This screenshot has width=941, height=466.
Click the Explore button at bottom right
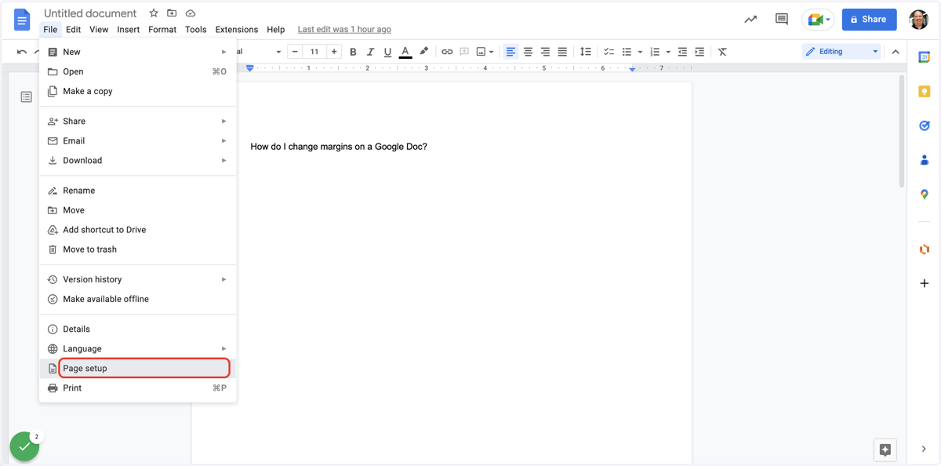[885, 450]
